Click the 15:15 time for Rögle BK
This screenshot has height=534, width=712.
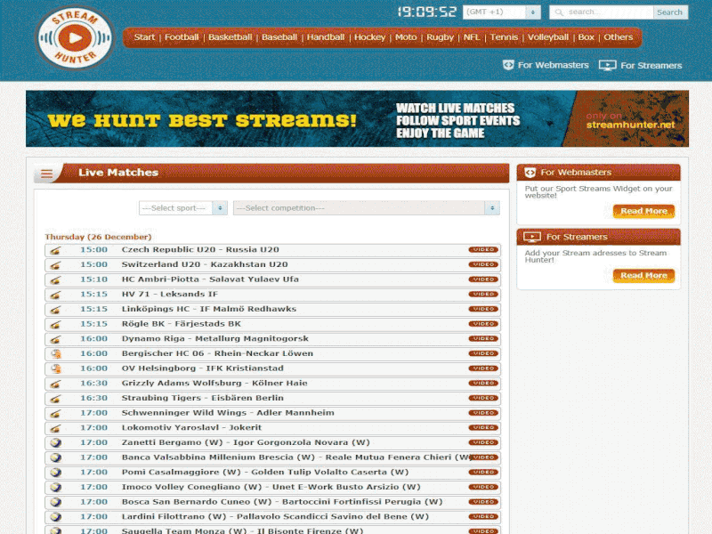[94, 324]
